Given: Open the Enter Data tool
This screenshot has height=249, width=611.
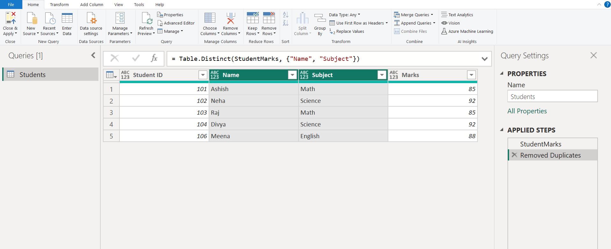Looking at the screenshot, I should (67, 18).
